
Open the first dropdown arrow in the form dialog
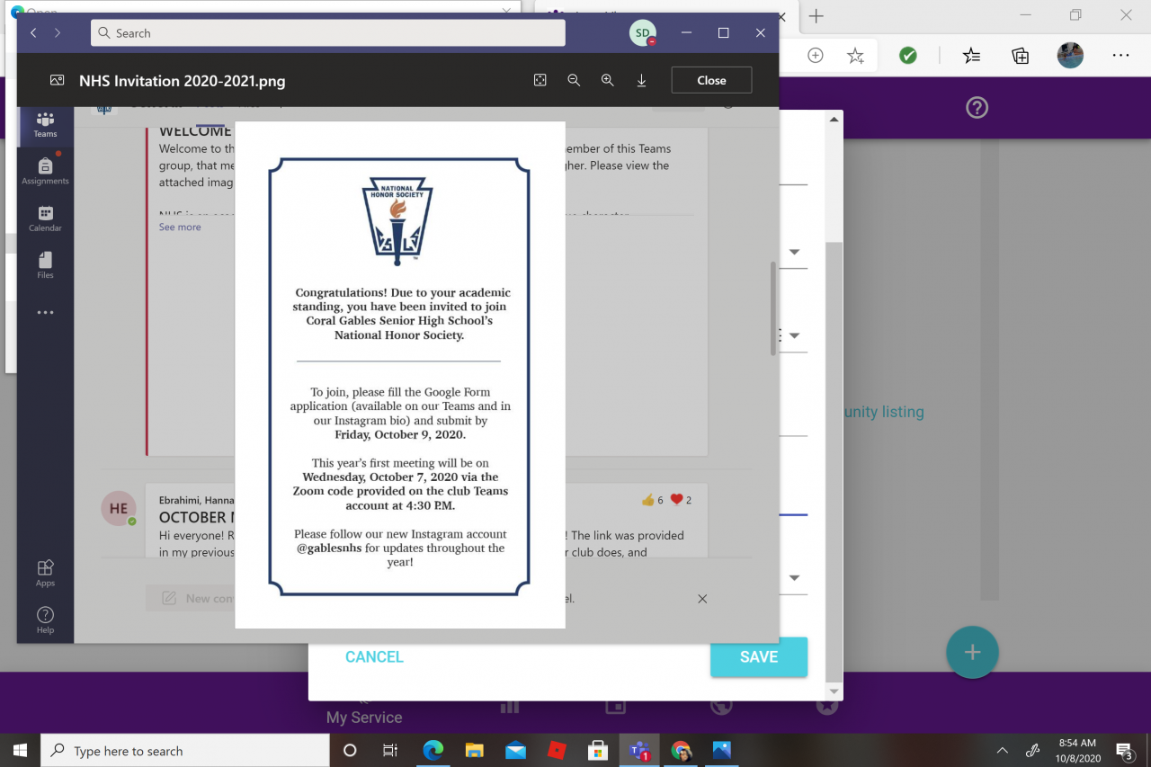(795, 253)
